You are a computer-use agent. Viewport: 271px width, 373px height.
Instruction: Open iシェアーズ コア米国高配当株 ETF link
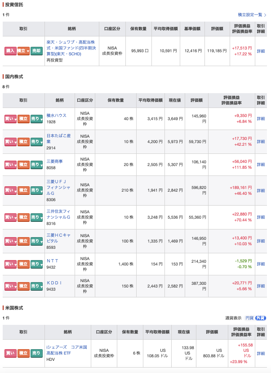[67, 350]
